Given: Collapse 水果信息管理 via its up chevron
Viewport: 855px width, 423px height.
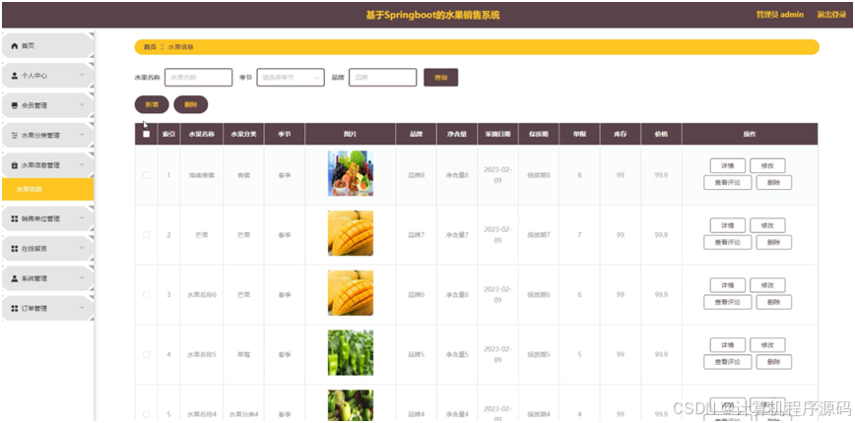Looking at the screenshot, I should 82,165.
